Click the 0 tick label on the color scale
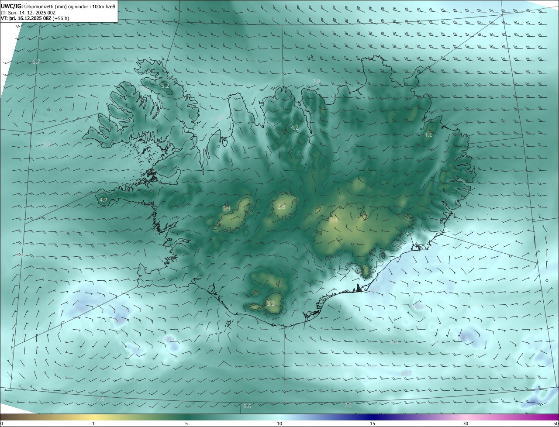Image resolution: width=559 pixels, height=427 pixels. click(2, 424)
